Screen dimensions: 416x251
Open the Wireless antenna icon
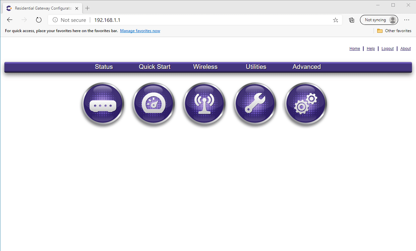[x=204, y=104]
